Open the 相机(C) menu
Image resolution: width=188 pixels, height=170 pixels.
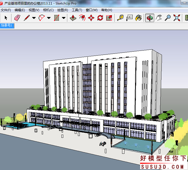click(x=48, y=10)
